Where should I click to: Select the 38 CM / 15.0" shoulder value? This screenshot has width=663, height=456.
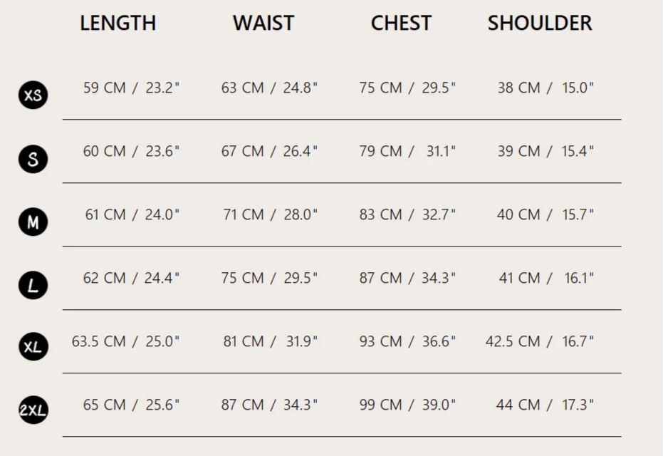(545, 88)
